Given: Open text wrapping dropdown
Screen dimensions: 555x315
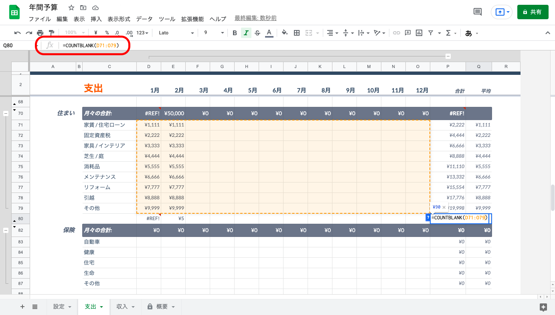Looking at the screenshot, I should coord(364,33).
